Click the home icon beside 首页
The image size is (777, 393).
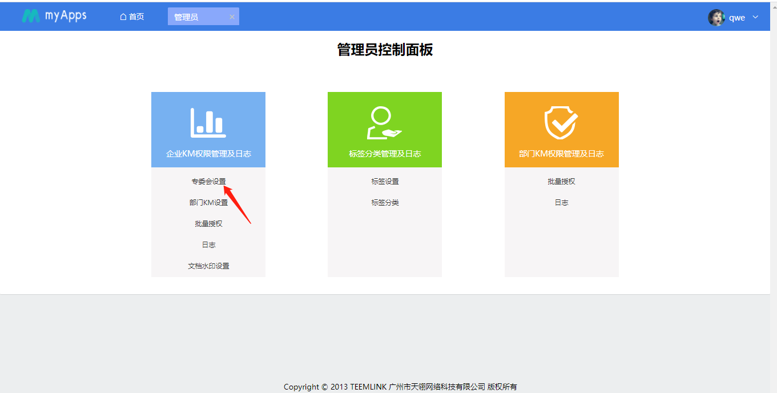coord(123,17)
